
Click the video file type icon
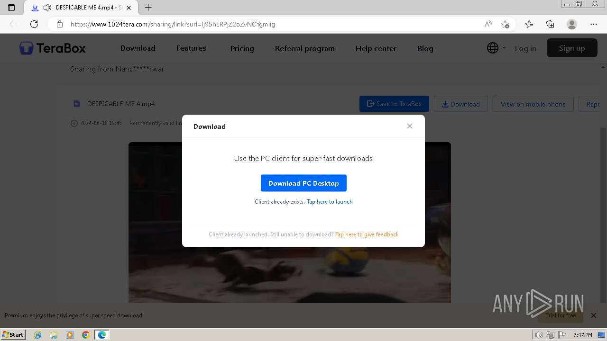(x=76, y=104)
